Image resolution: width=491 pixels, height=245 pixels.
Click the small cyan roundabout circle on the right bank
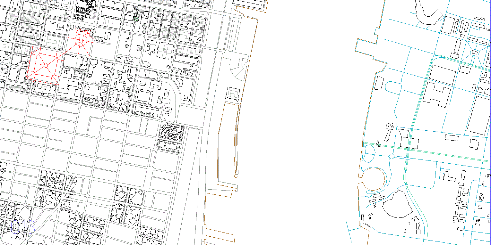pos(391,156)
